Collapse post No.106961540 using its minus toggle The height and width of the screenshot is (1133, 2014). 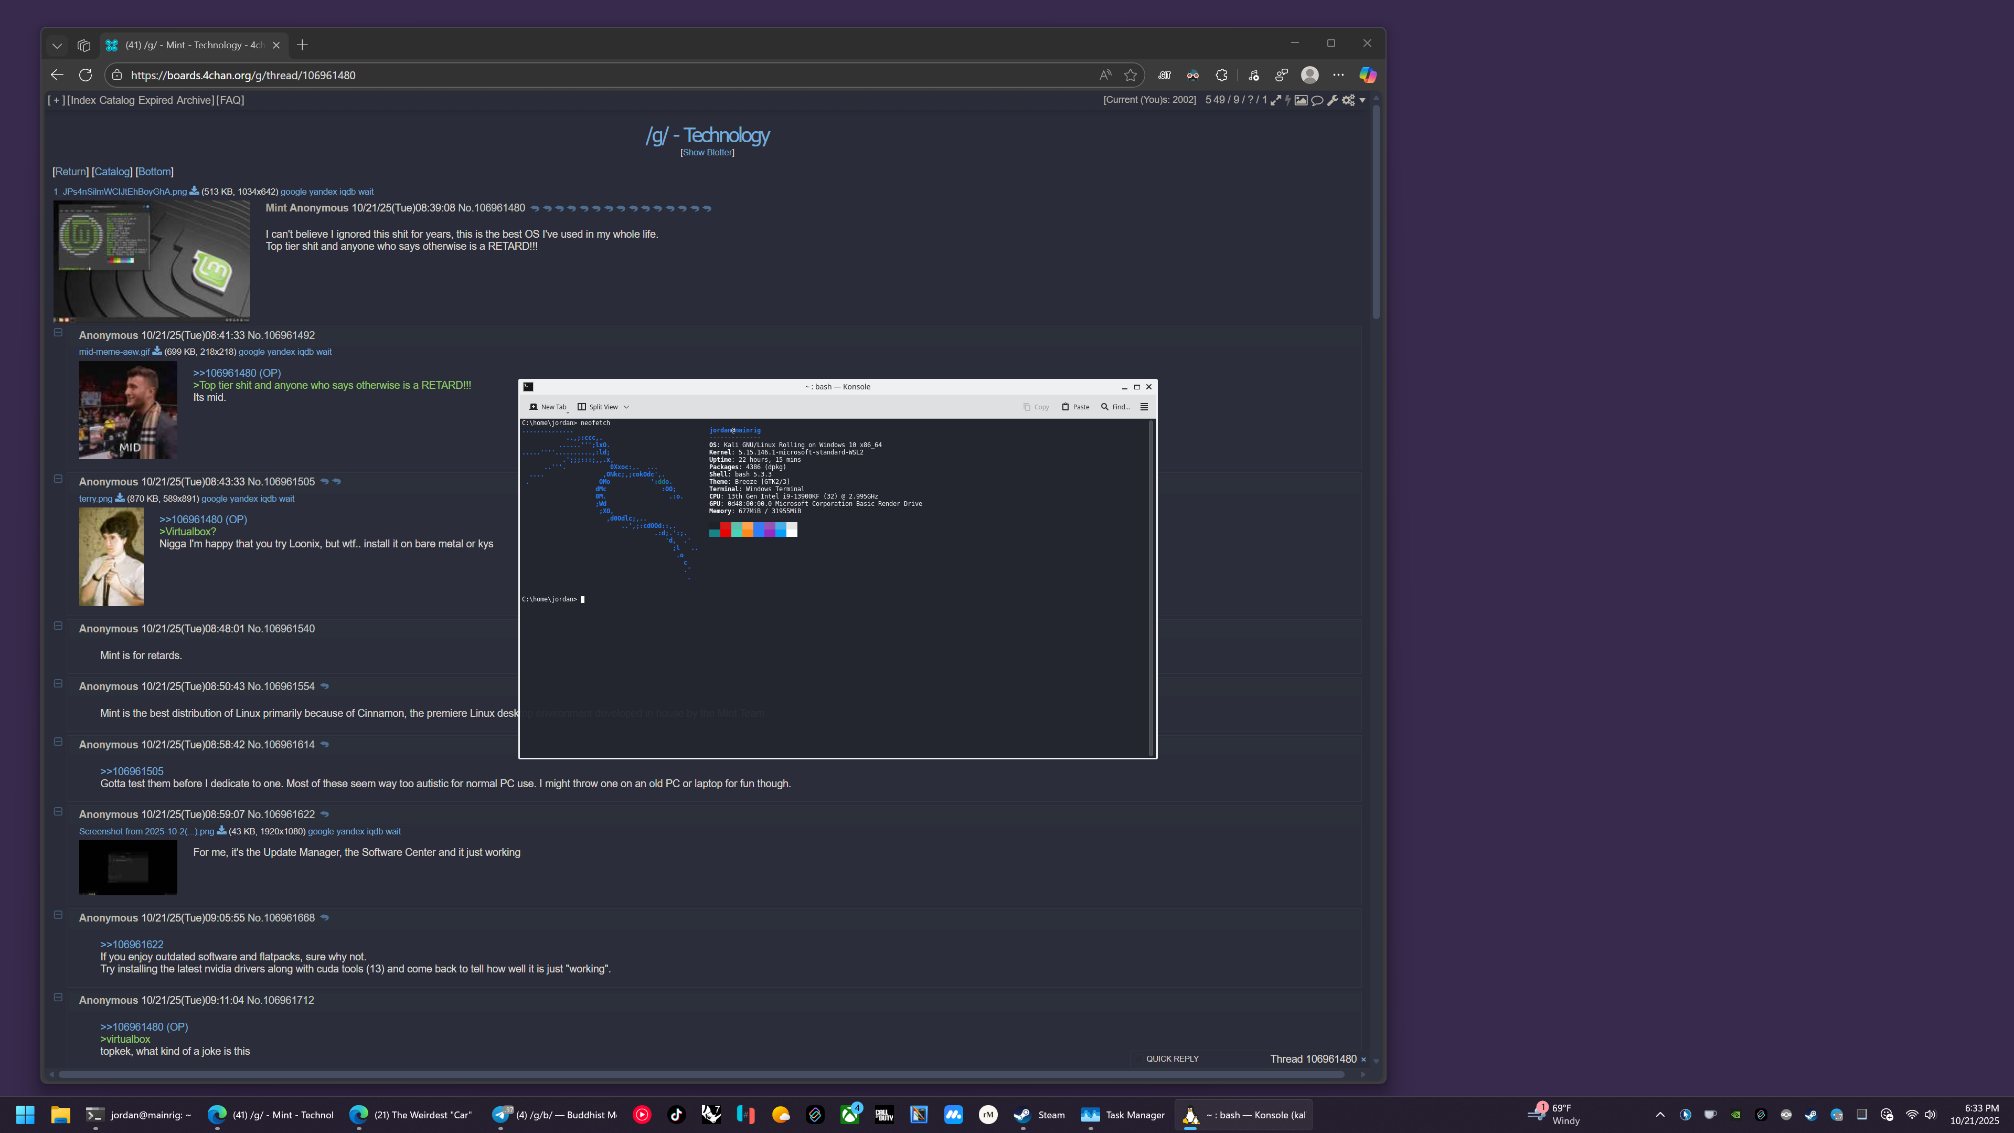pyautogui.click(x=58, y=626)
